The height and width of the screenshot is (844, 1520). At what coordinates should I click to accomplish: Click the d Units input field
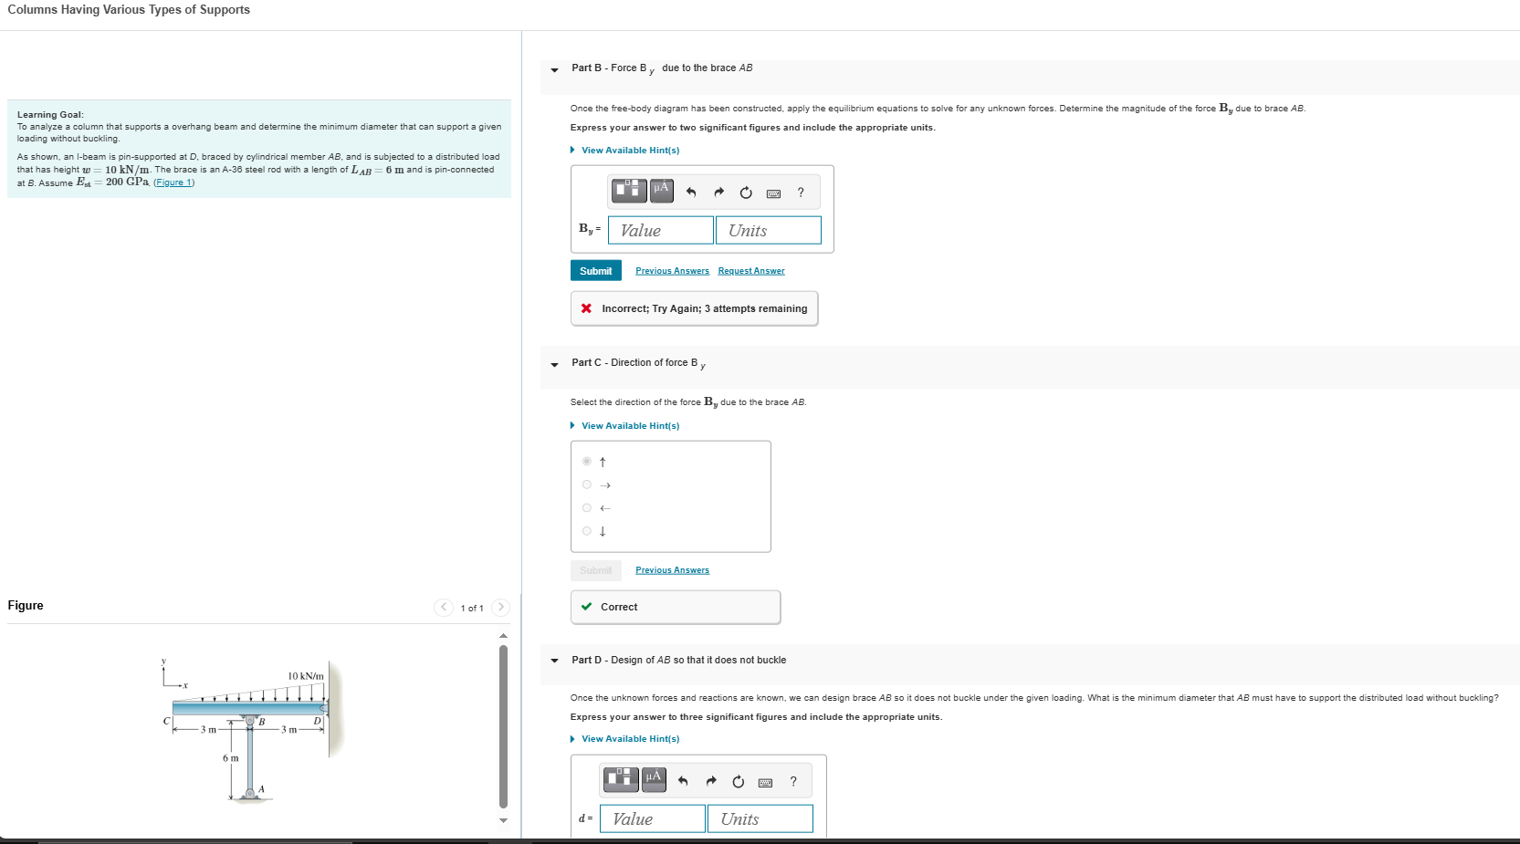[x=760, y=818]
